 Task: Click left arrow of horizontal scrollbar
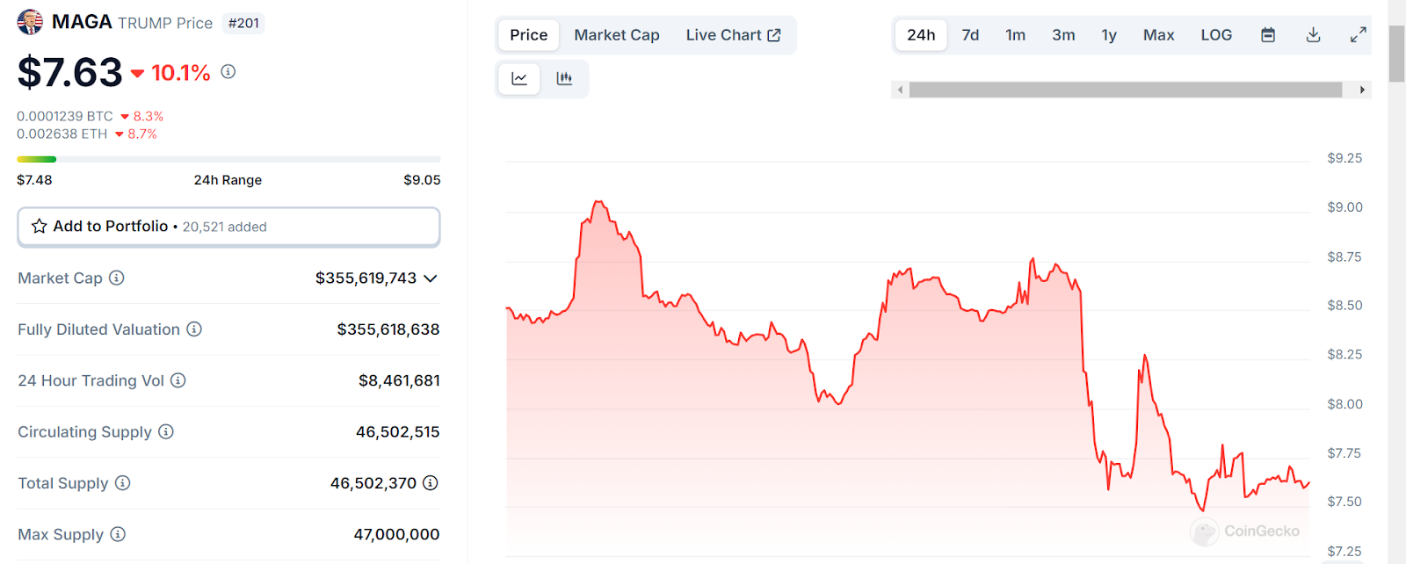(900, 90)
